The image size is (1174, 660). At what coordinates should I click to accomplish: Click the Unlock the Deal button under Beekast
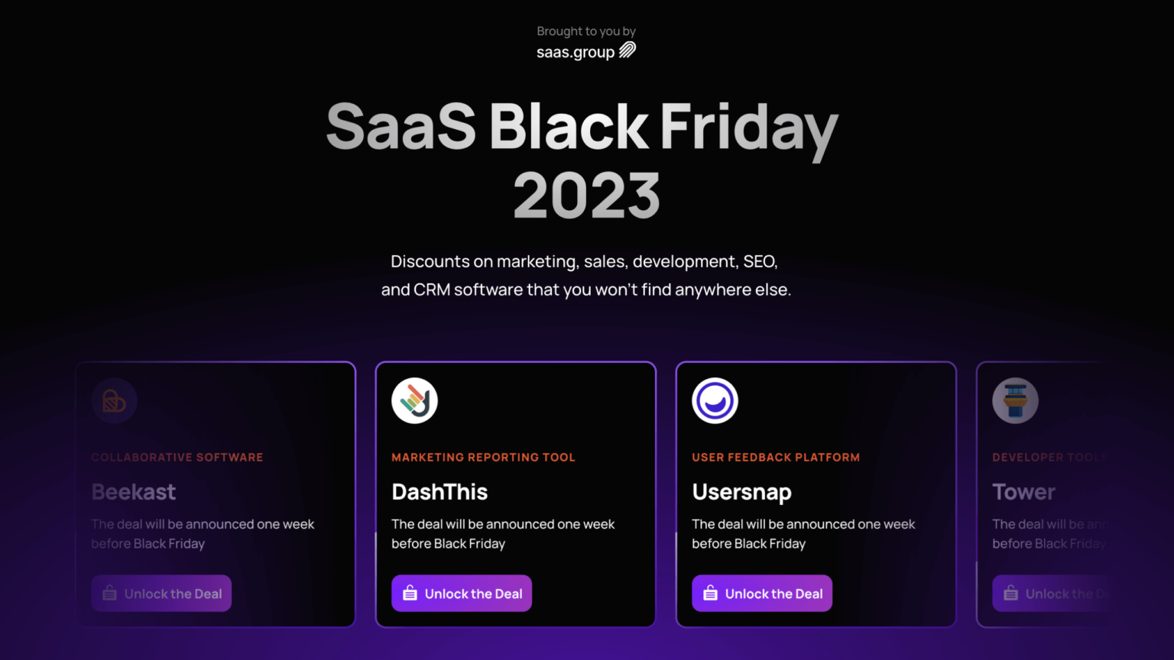[x=161, y=593]
